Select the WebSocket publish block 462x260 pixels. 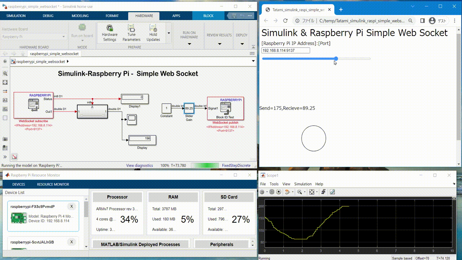point(225,108)
